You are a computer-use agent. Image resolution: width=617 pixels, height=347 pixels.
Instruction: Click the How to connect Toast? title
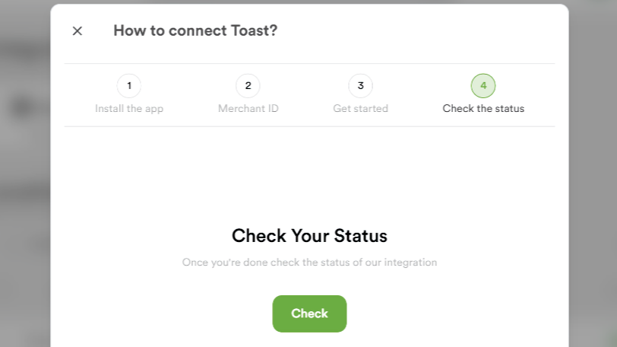click(x=195, y=31)
